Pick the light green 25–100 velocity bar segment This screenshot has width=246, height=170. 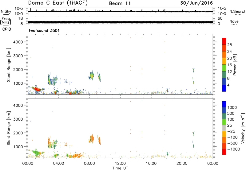tap(224, 122)
